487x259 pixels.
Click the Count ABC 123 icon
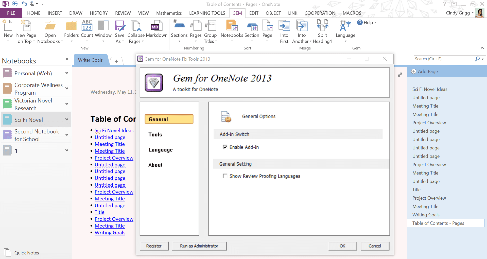(x=87, y=26)
